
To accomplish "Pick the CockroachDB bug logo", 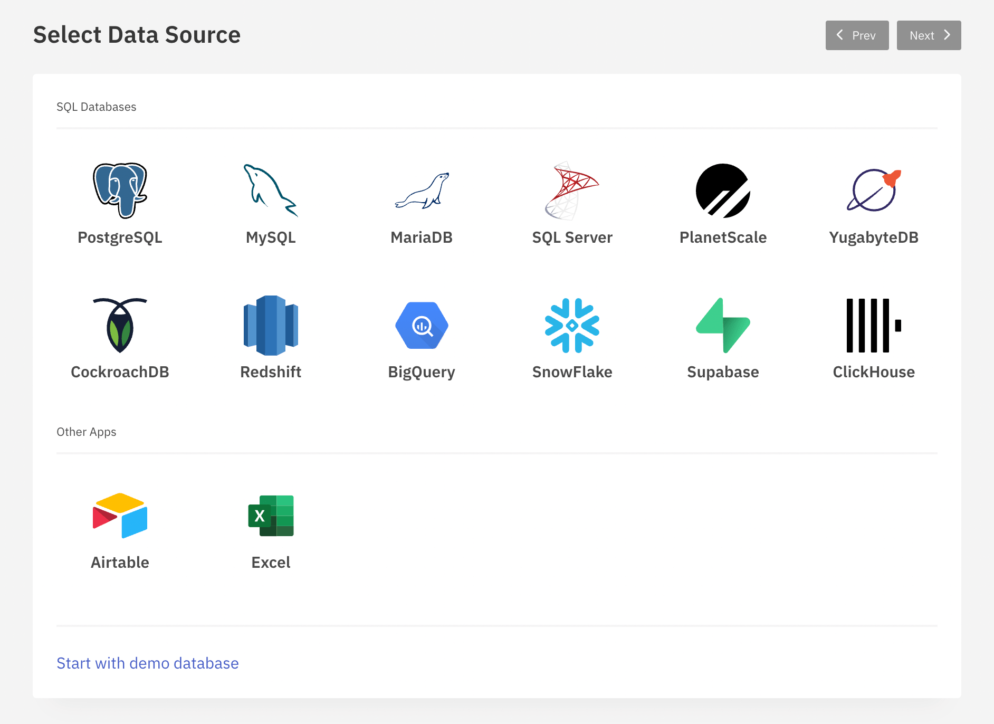I will tap(120, 325).
